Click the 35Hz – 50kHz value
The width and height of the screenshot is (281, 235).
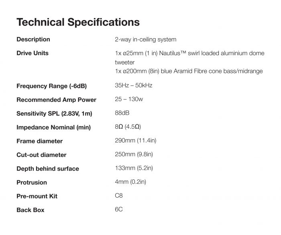pyautogui.click(x=134, y=86)
